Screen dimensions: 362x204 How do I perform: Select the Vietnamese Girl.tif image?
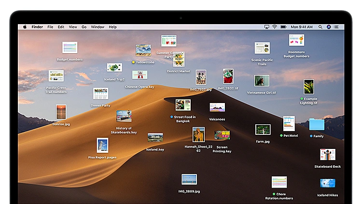pyautogui.click(x=262, y=81)
